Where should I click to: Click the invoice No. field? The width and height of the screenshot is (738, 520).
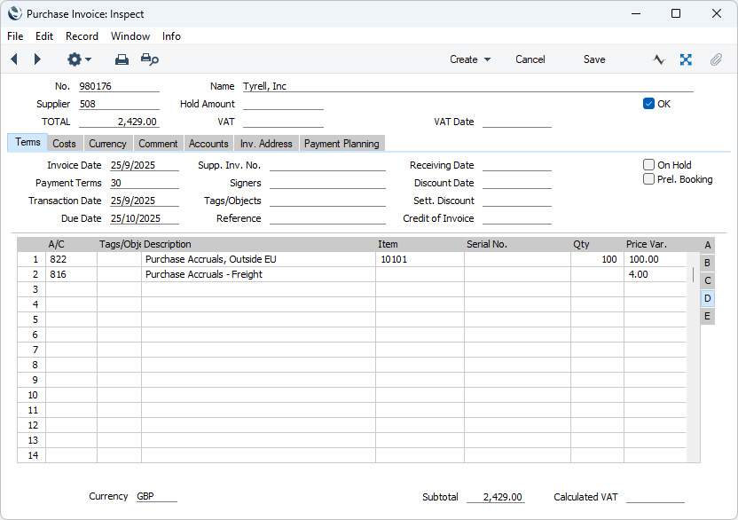pyautogui.click(x=119, y=86)
